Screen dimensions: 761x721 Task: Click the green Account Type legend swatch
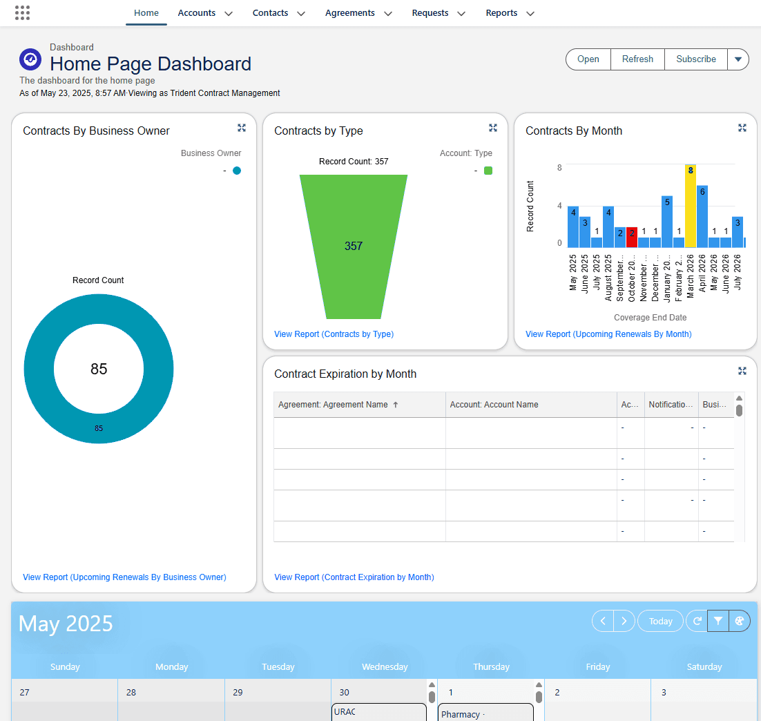tap(488, 171)
